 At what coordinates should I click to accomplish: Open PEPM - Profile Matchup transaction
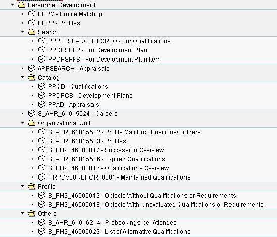point(70,14)
